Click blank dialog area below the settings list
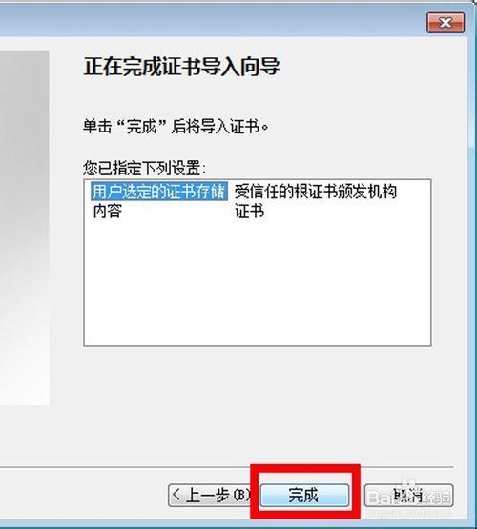477x529 pixels. click(258, 405)
